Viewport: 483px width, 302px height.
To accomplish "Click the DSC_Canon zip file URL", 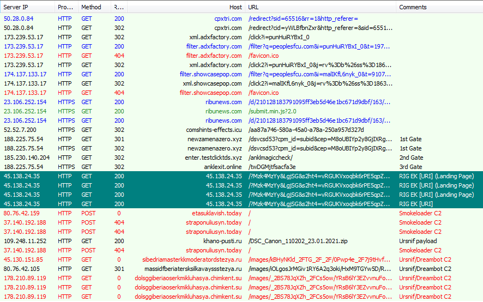I will point(298,241).
